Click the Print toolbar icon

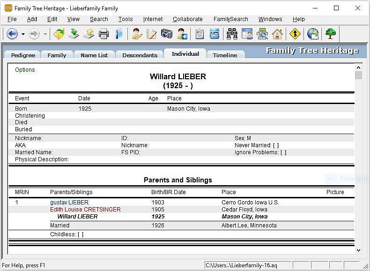[x=104, y=34]
